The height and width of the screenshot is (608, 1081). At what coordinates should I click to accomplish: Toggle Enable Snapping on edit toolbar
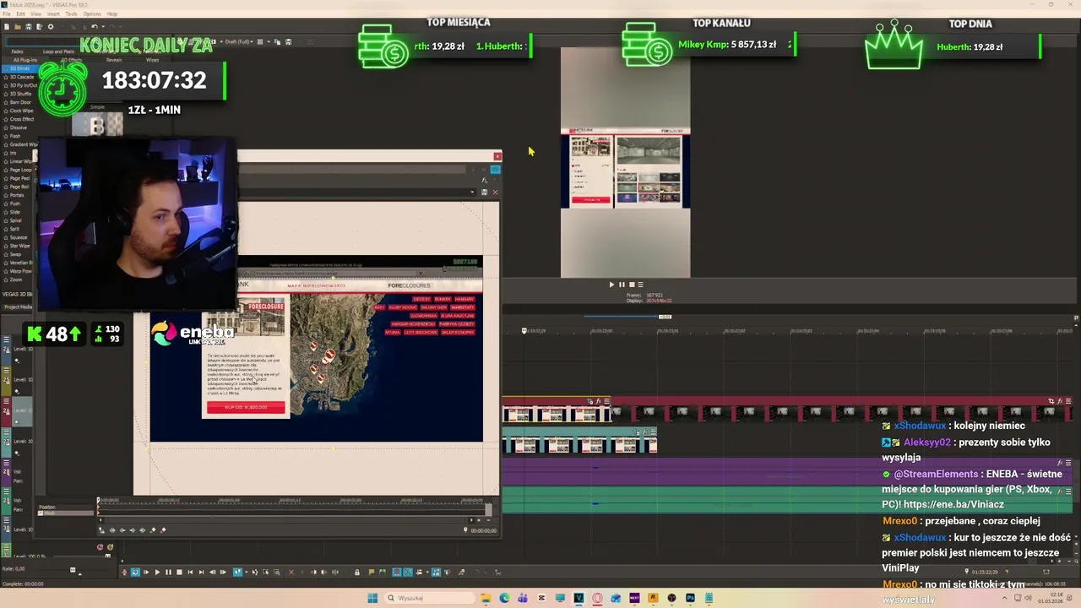point(397,573)
